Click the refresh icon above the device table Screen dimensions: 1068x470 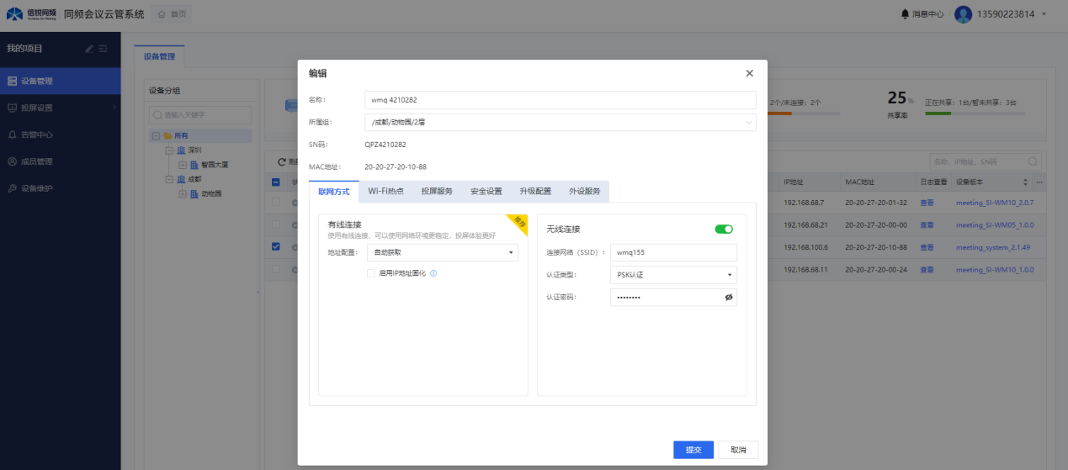pyautogui.click(x=282, y=161)
